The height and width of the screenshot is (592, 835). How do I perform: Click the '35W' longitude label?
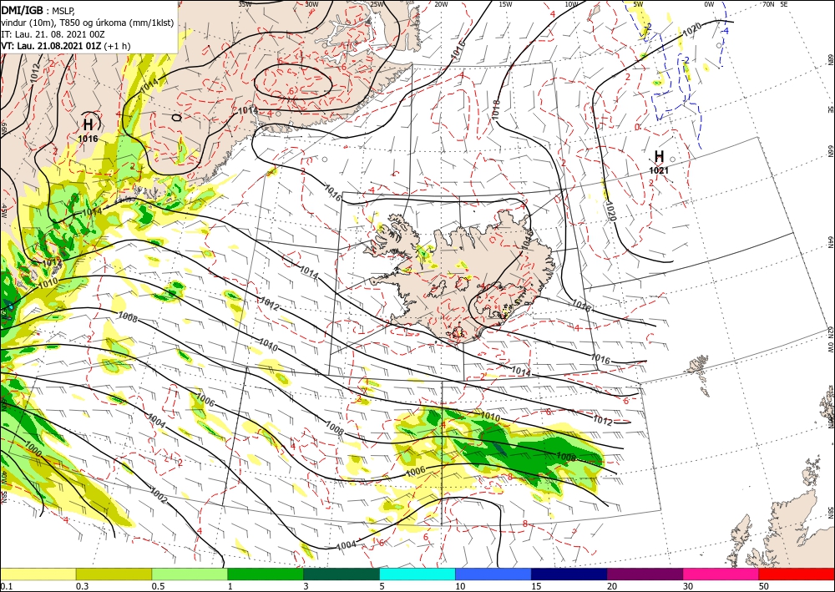[x=245, y=4]
